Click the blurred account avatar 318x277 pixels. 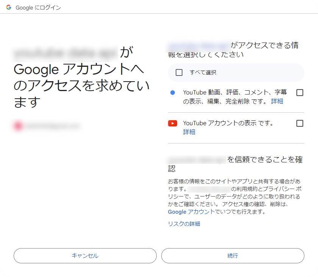tap(18, 126)
